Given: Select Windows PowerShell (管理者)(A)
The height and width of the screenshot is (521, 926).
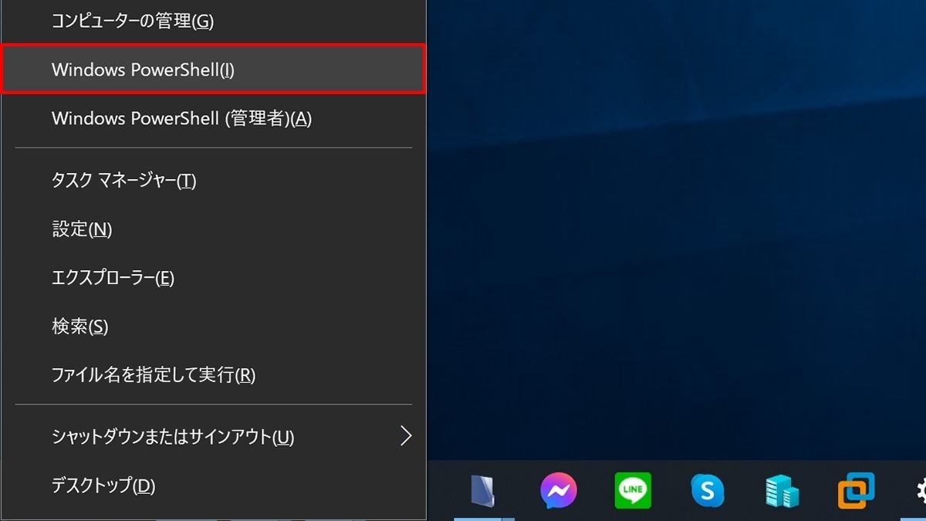Looking at the screenshot, I should click(x=214, y=118).
